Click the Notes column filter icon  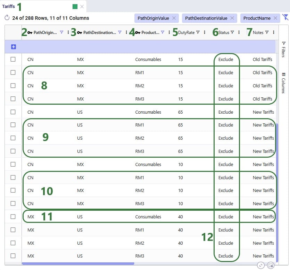click(x=267, y=32)
